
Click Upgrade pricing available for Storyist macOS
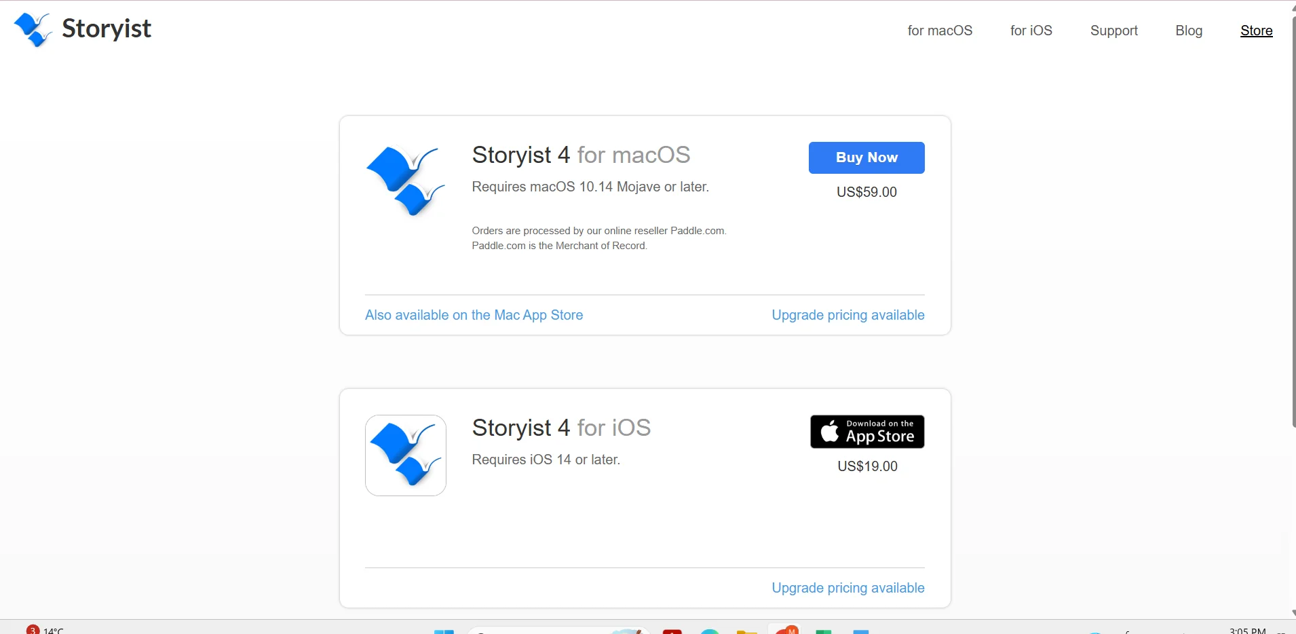coord(848,315)
